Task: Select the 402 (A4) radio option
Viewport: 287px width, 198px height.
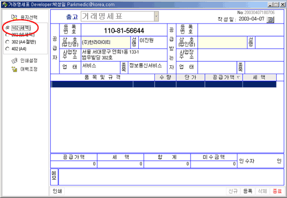Action: point(7,49)
